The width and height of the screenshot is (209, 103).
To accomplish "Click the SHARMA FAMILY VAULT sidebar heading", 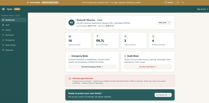I will 11,16.
